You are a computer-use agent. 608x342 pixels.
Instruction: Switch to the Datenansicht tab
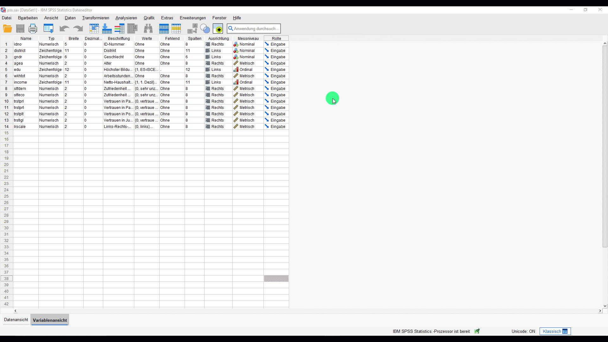pyautogui.click(x=16, y=320)
